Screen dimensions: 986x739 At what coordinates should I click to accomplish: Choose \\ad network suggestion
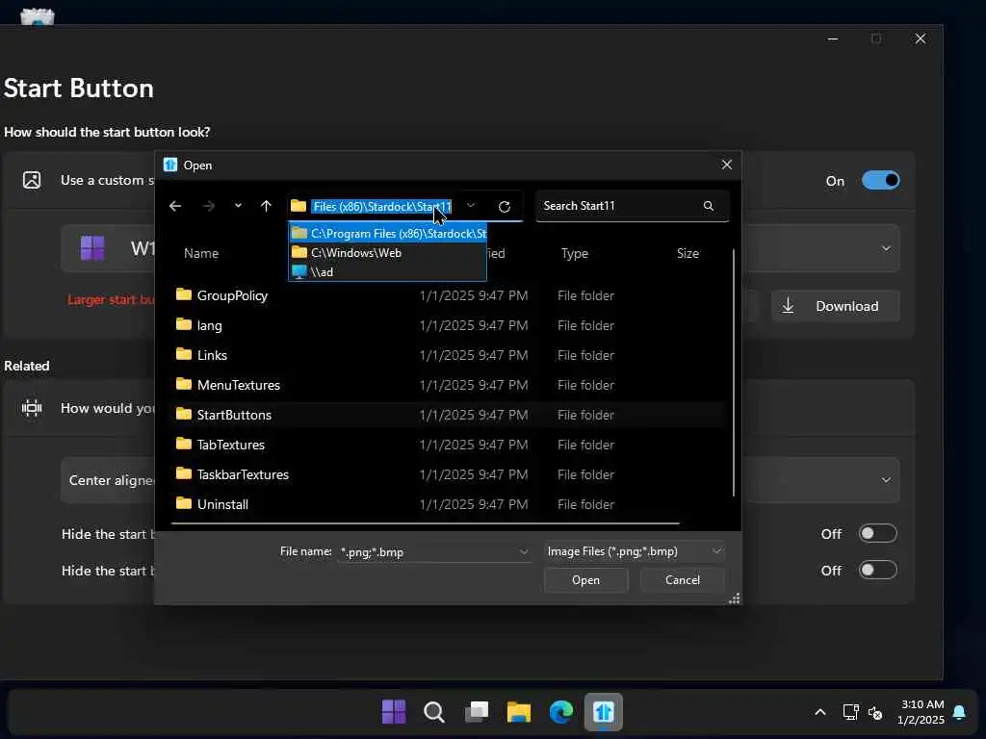[x=388, y=272]
